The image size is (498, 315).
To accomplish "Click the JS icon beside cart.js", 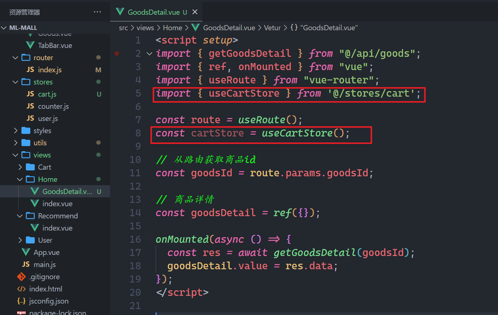I will point(30,94).
